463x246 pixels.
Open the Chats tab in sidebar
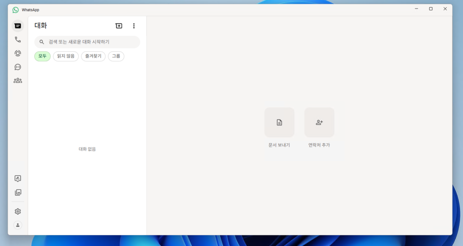point(18,26)
